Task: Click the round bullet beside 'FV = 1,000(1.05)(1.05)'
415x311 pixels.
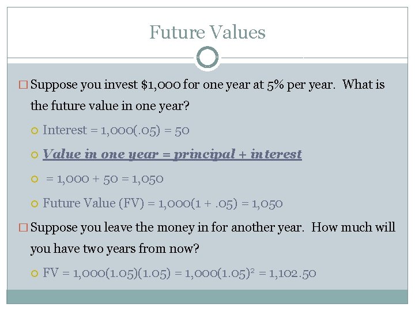Action: [x=35, y=274]
